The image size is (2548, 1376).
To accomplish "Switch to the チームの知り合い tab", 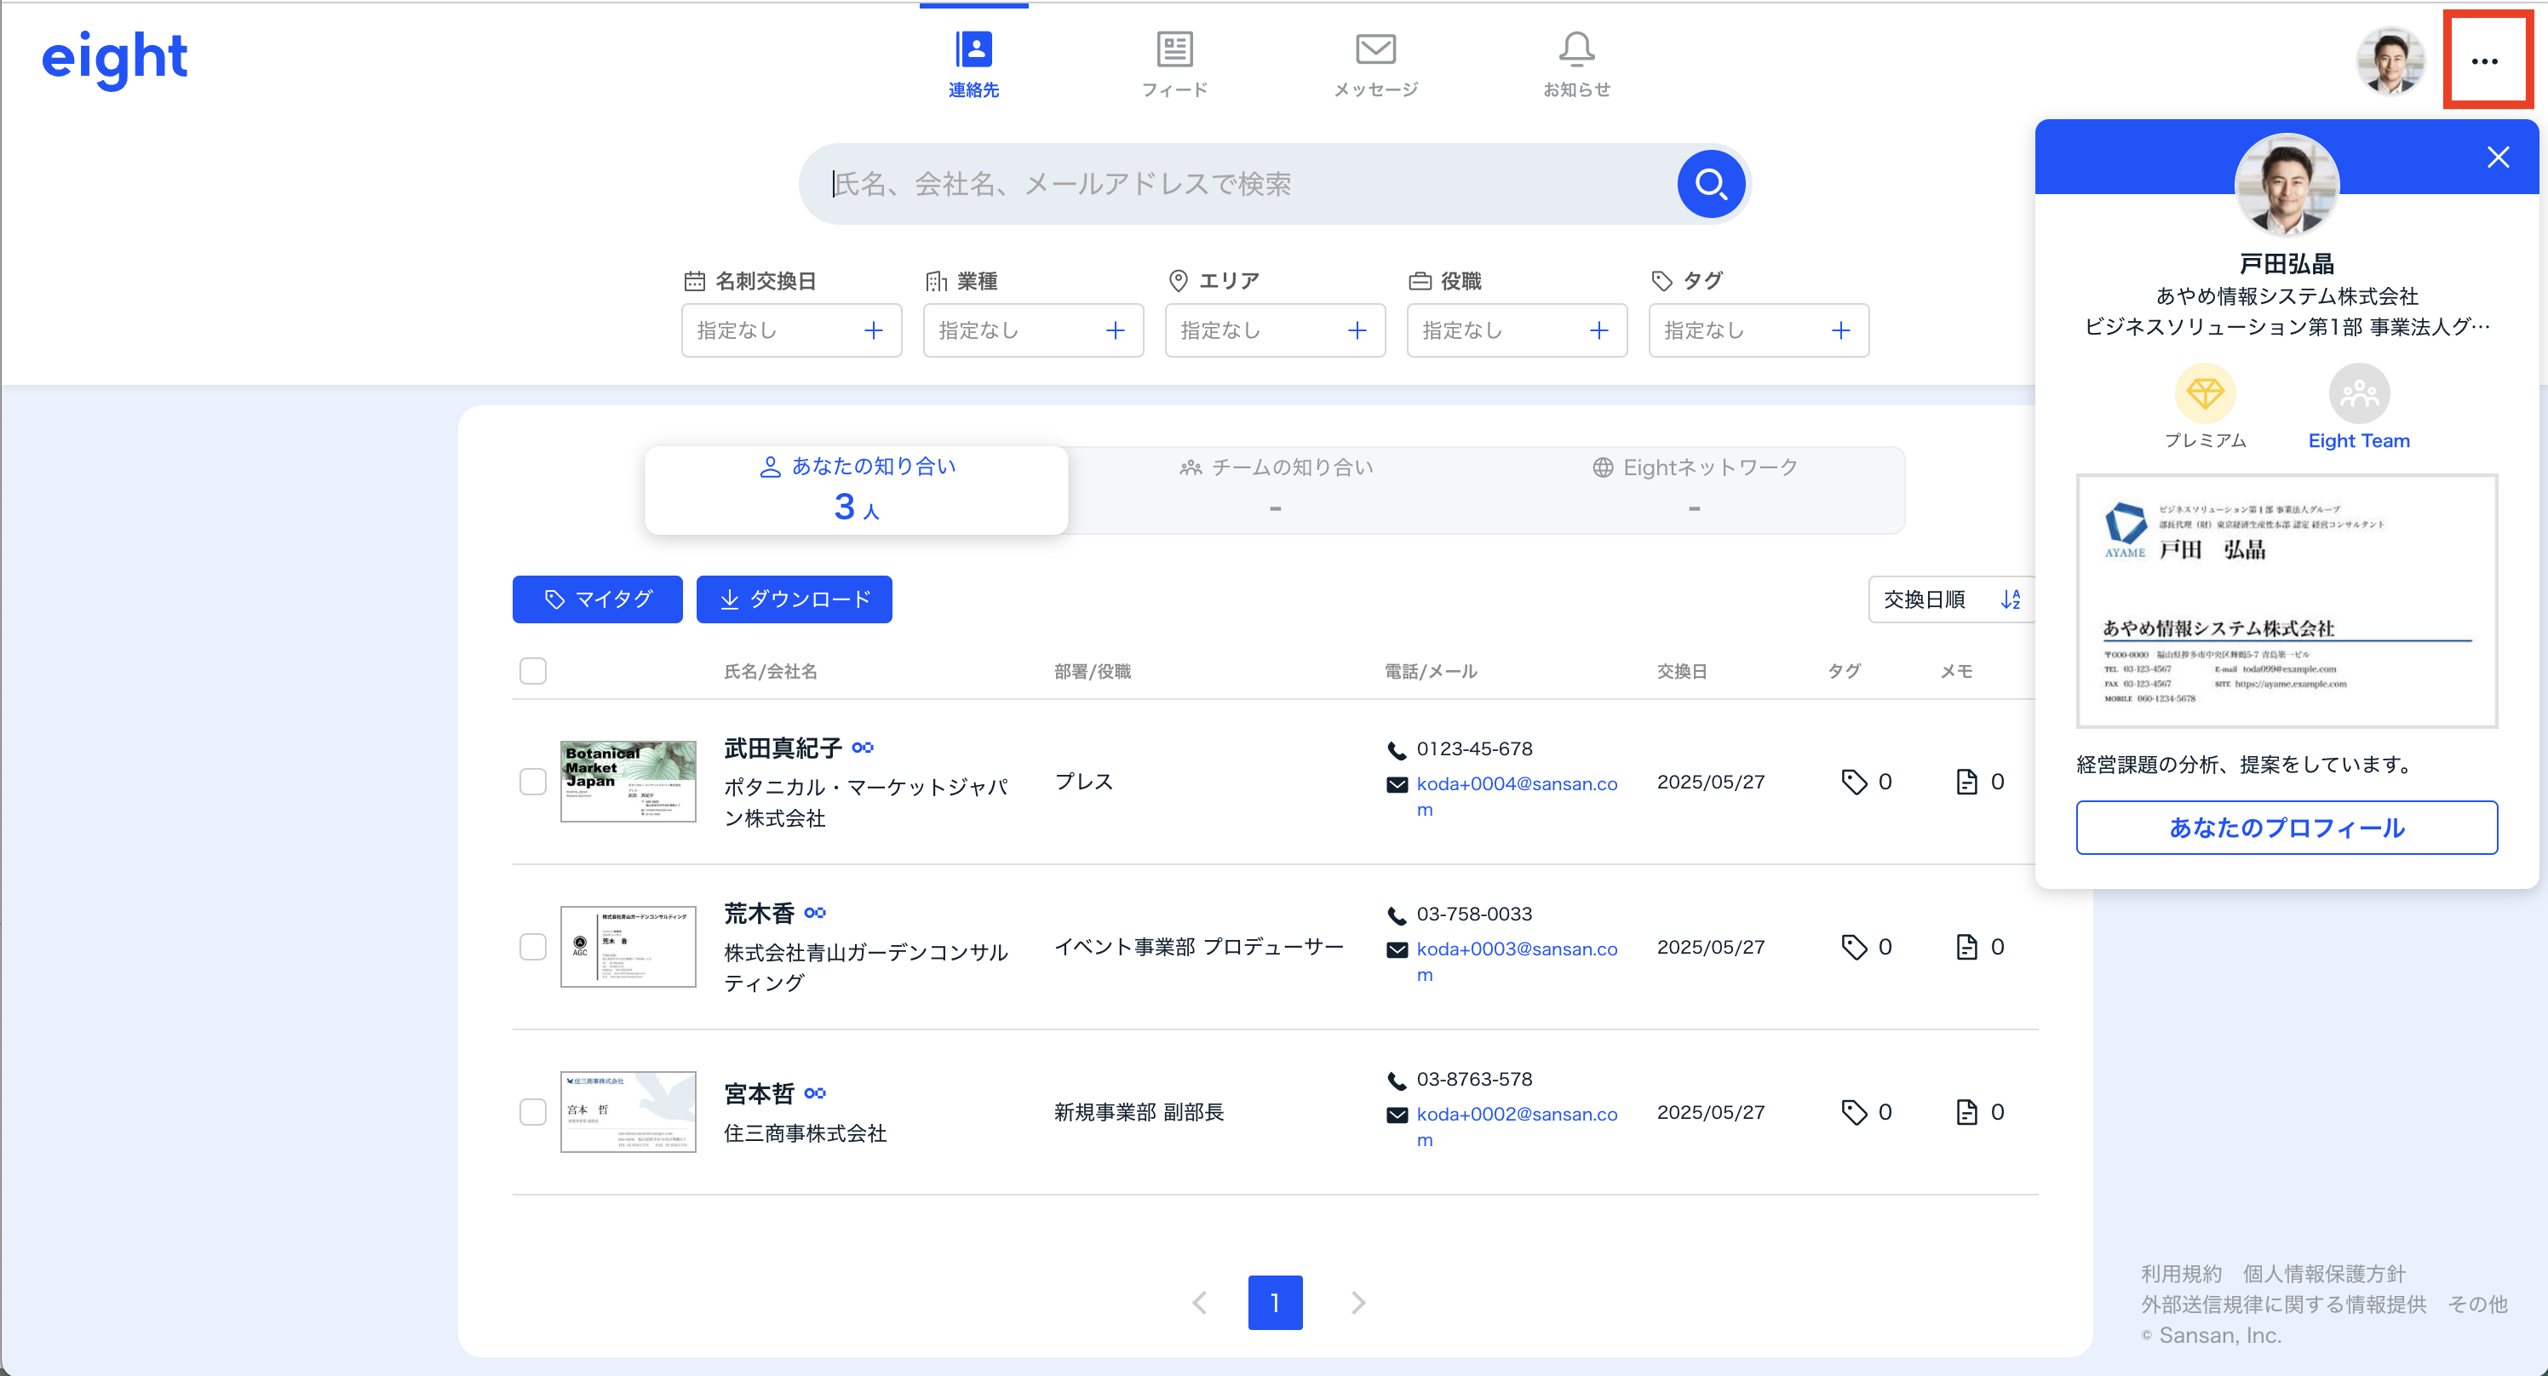I will tap(1276, 489).
